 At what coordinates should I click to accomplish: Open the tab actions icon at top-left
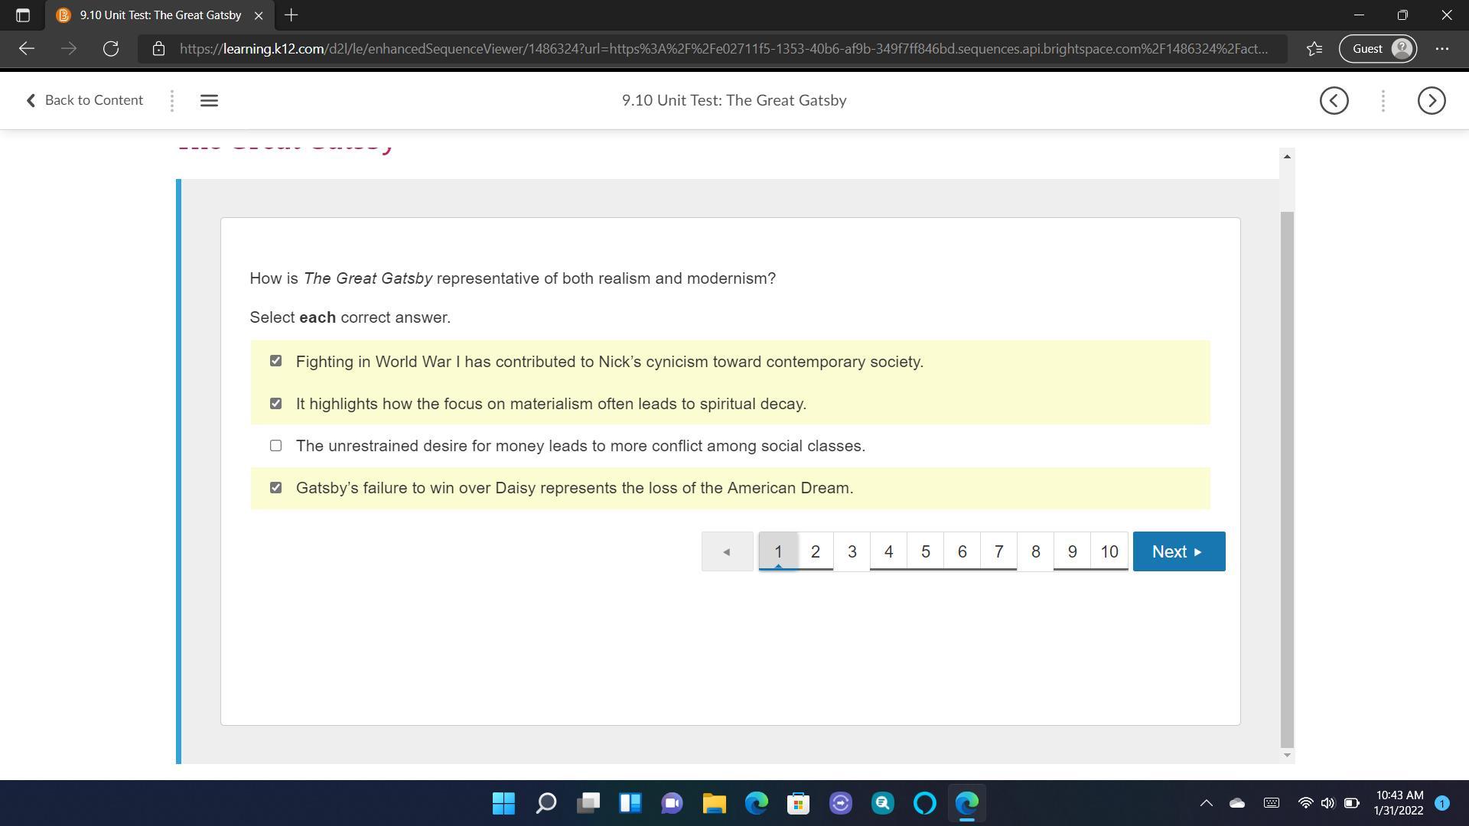tap(22, 15)
